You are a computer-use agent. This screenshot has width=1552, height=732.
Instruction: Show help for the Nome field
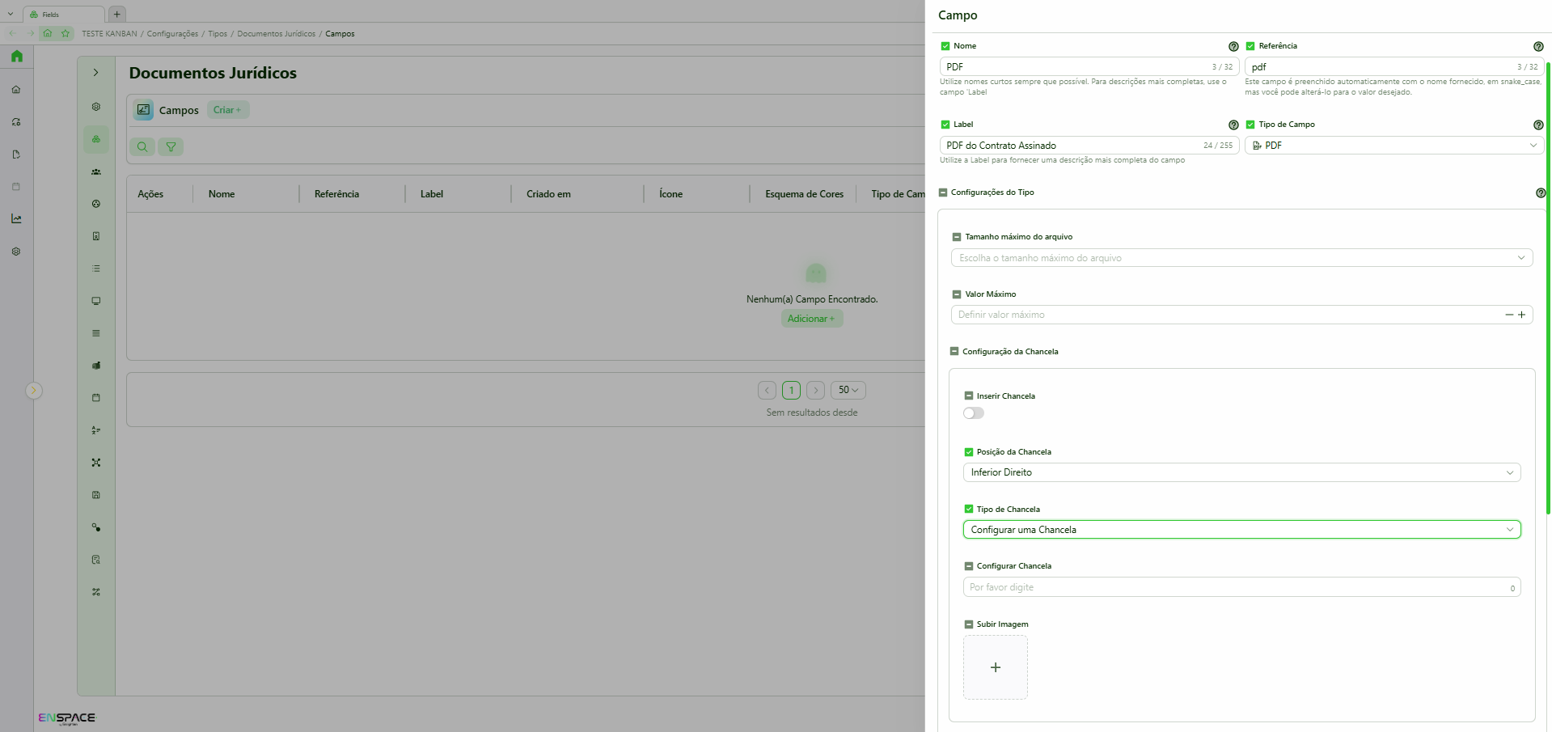coord(1233,46)
